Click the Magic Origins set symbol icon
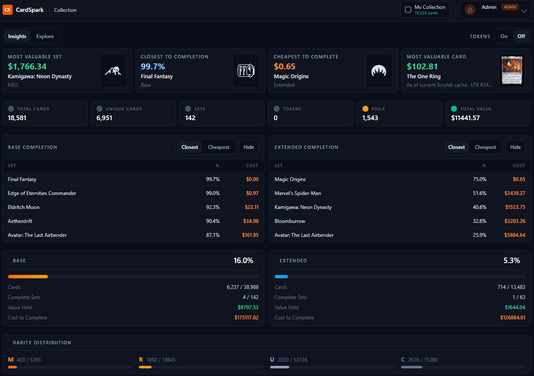This screenshot has width=534, height=376. tap(379, 71)
